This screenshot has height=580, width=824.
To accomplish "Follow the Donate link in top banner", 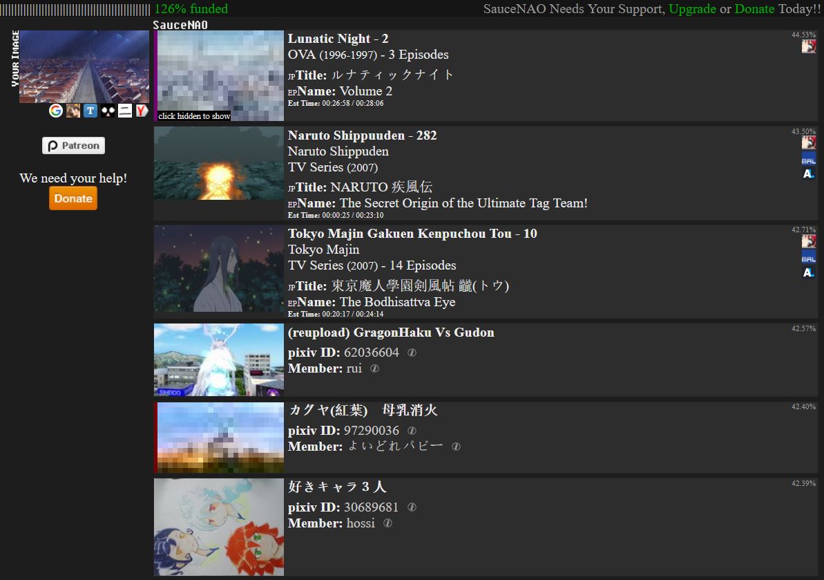I will 754,9.
